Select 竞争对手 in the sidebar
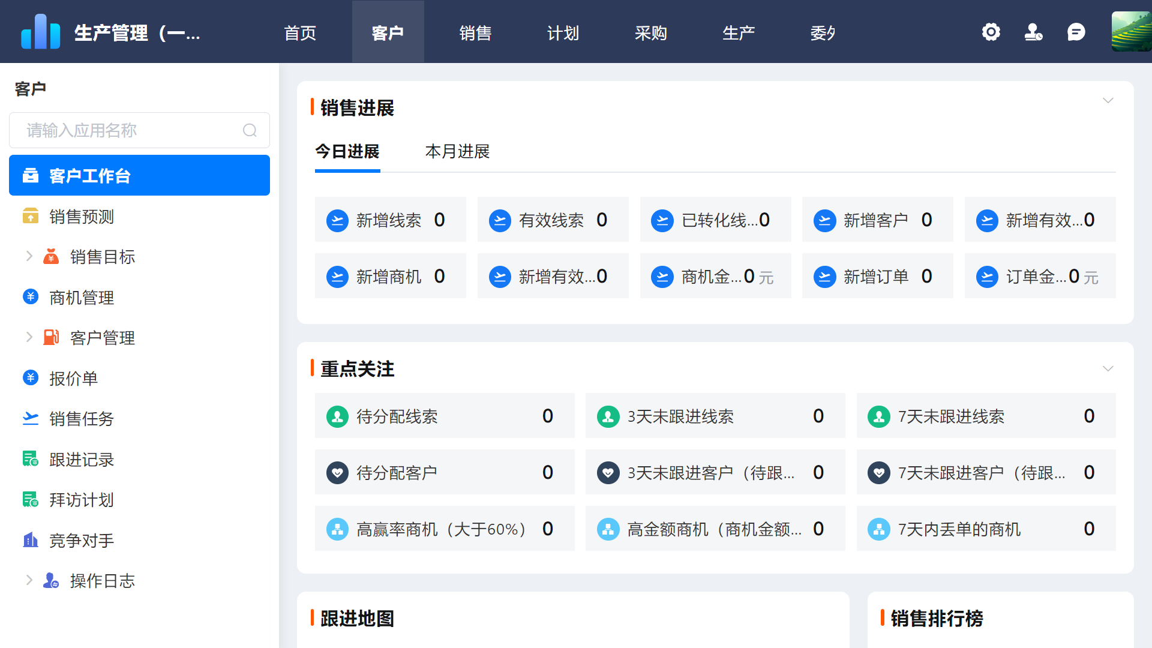This screenshot has height=648, width=1152. [81, 540]
